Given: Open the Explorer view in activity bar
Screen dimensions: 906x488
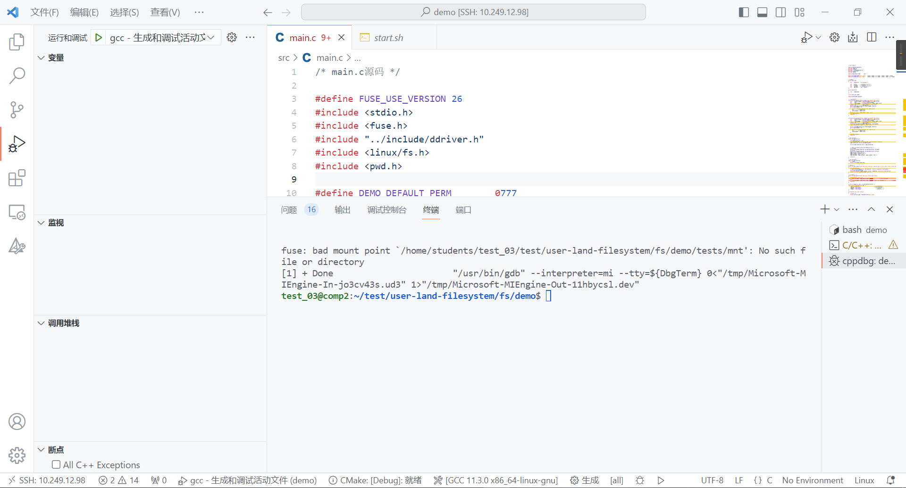Looking at the screenshot, I should click(x=17, y=42).
